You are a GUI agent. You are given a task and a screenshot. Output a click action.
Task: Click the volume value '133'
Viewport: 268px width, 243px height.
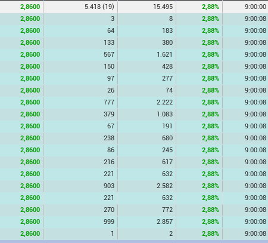coord(109,42)
